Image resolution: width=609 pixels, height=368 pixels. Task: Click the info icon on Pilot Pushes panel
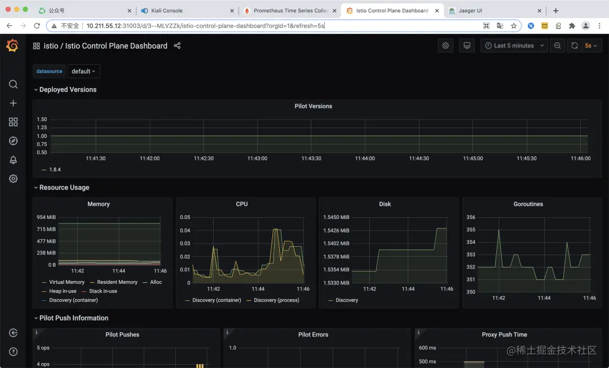37,332
